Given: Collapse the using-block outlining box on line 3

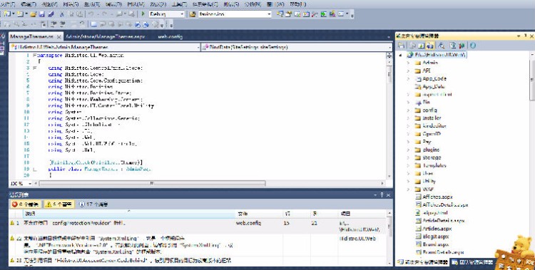Looking at the screenshot, I should tap(35, 68).
